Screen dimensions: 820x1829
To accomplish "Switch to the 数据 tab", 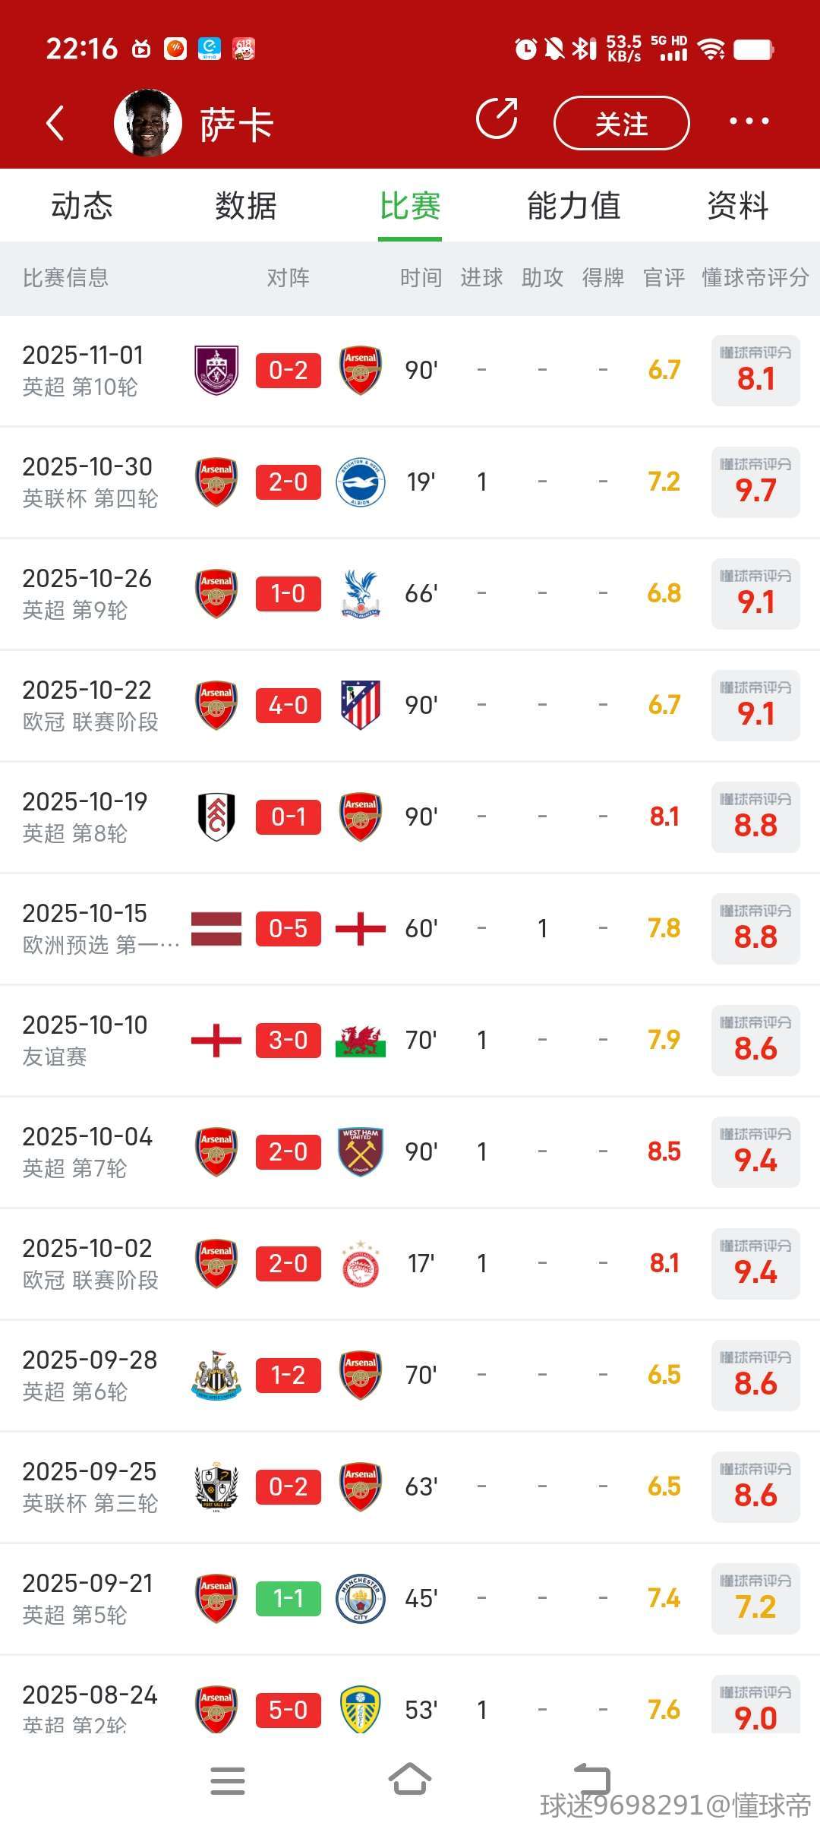I will tap(246, 206).
